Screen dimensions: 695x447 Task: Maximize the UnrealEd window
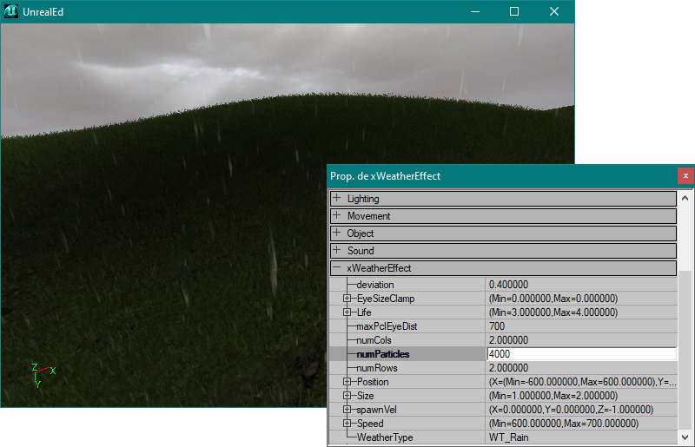pos(514,11)
